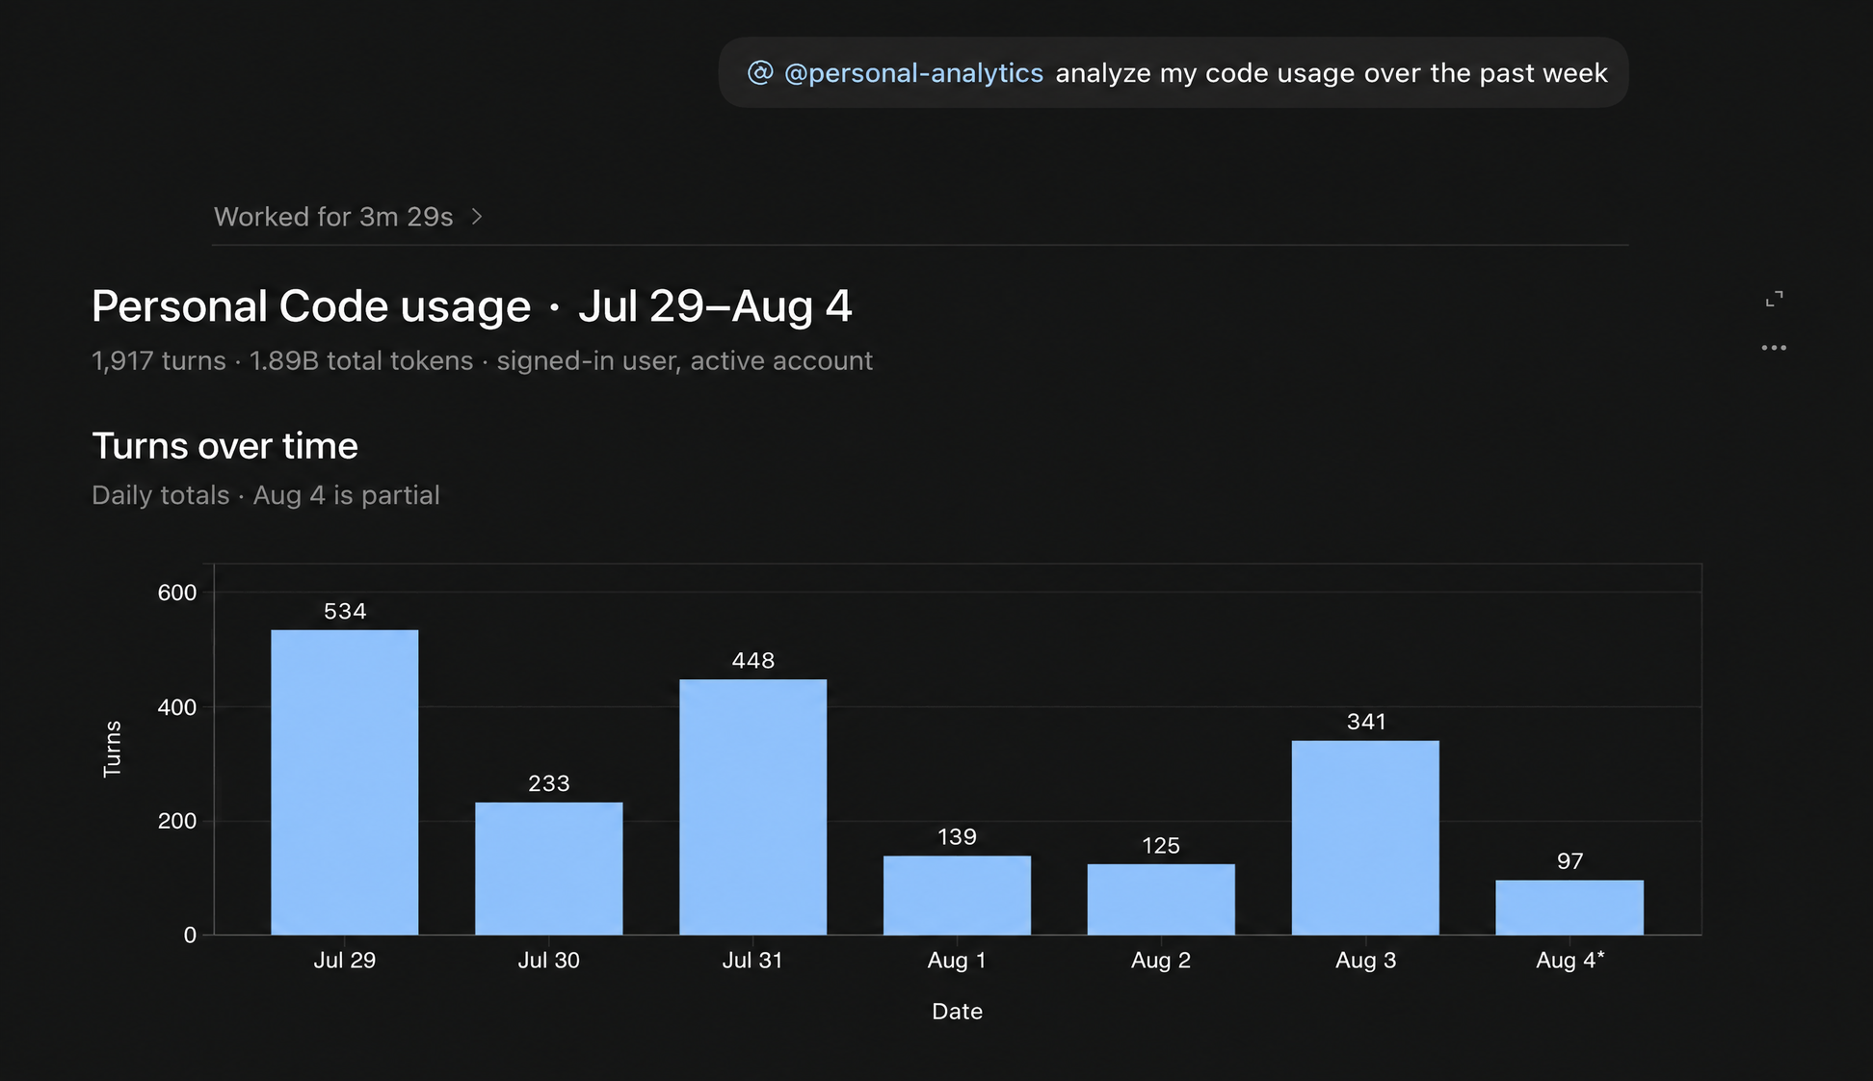Click the 0 y-axis tick label
This screenshot has width=1873, height=1081.
click(x=190, y=936)
